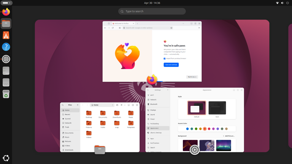Choose the green accent color
Screen dimensions: 292x164
[196, 129]
